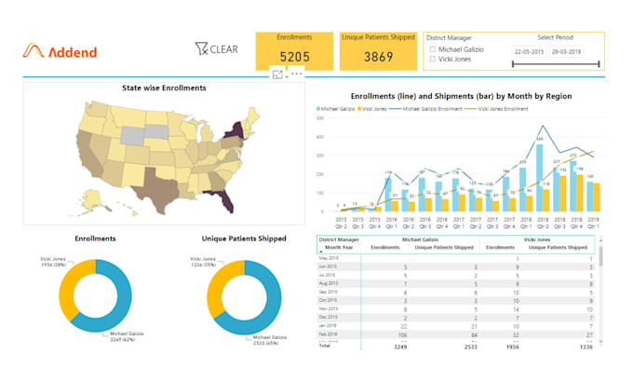The image size is (633, 381).
Task: Select the Jun 2015 table row label
Action: click(328, 266)
